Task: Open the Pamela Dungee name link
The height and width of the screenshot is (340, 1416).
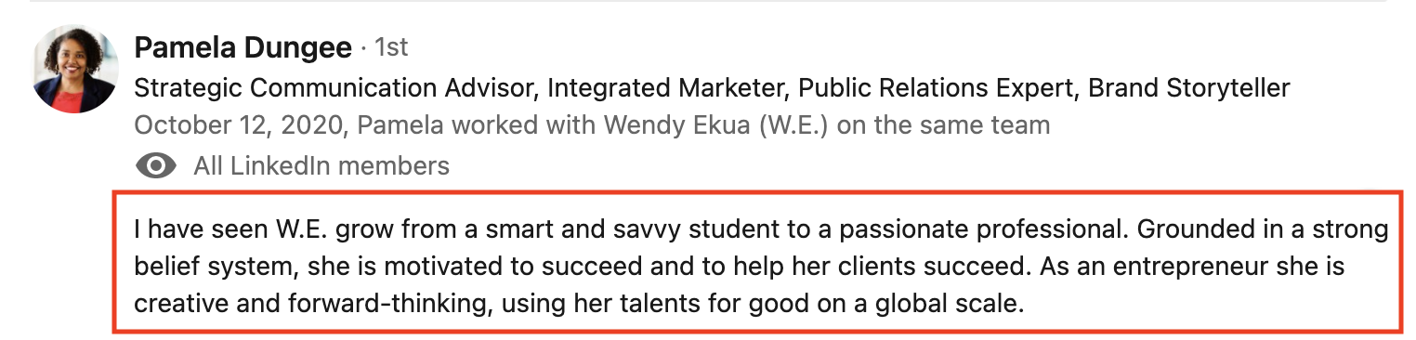Action: (243, 47)
